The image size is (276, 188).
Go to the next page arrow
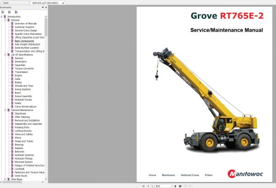[175, 186]
